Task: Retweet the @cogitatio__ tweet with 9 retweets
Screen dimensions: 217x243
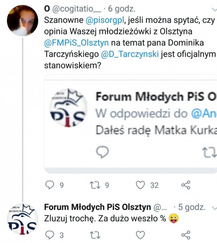Action: [x=95, y=185]
